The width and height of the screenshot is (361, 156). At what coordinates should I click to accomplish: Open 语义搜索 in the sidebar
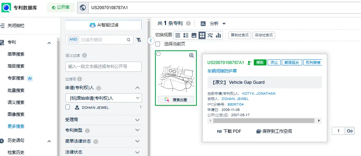(16, 102)
